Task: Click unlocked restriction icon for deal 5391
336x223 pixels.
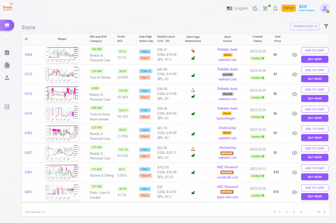Action: pyautogui.click(x=193, y=172)
